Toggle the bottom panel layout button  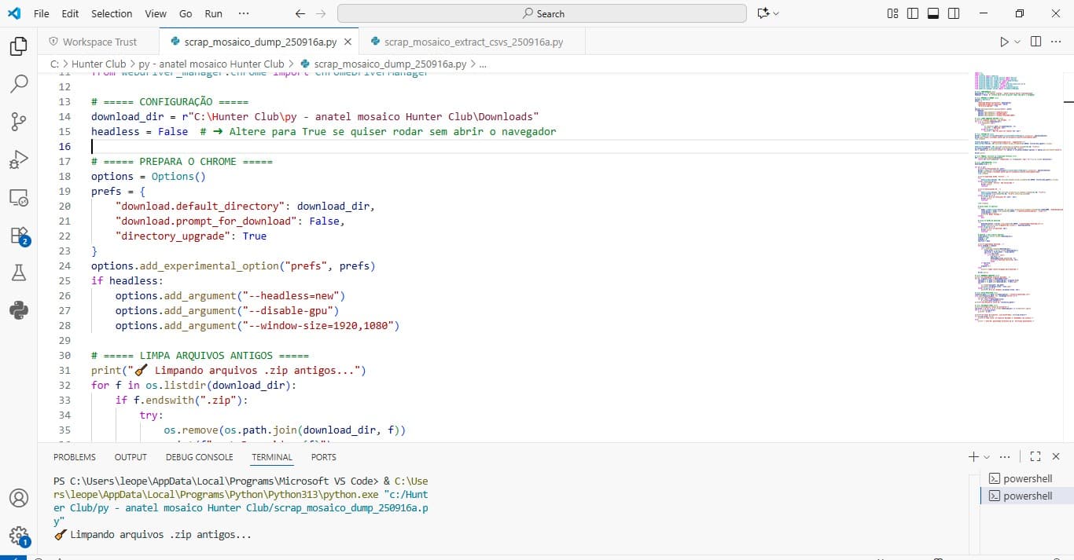(x=933, y=13)
